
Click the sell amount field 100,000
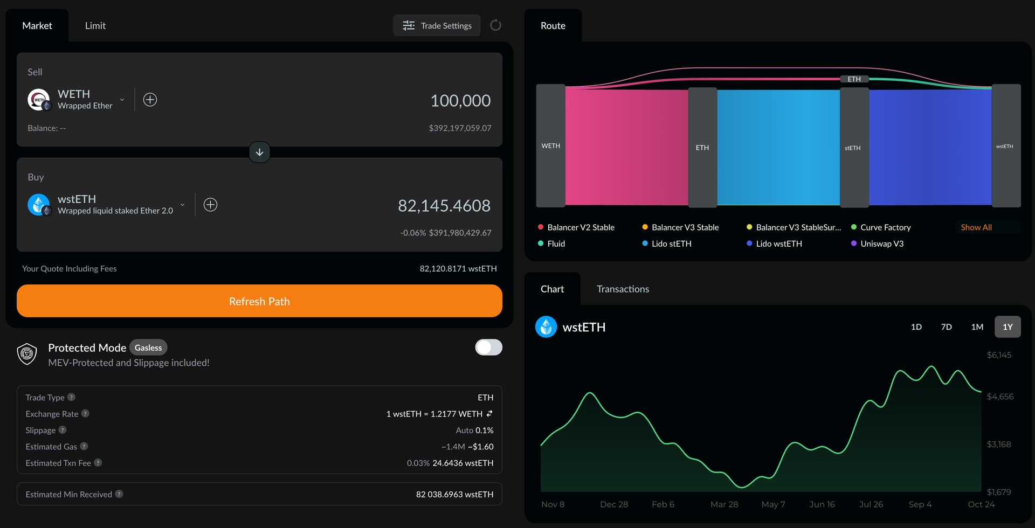pos(460,101)
